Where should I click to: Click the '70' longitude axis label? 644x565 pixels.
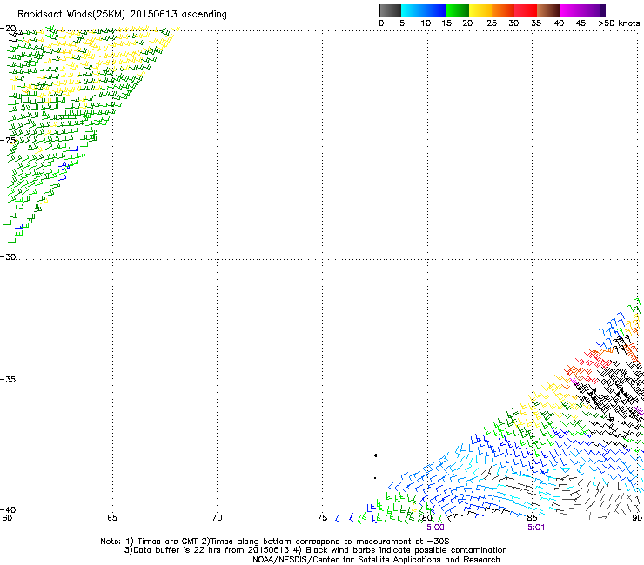[217, 518]
